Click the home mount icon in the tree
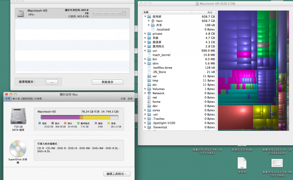The image size is (293, 180). [149, 102]
